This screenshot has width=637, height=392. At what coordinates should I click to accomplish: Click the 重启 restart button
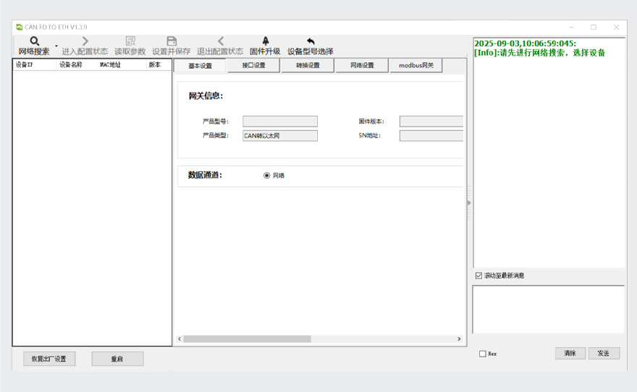[117, 359]
